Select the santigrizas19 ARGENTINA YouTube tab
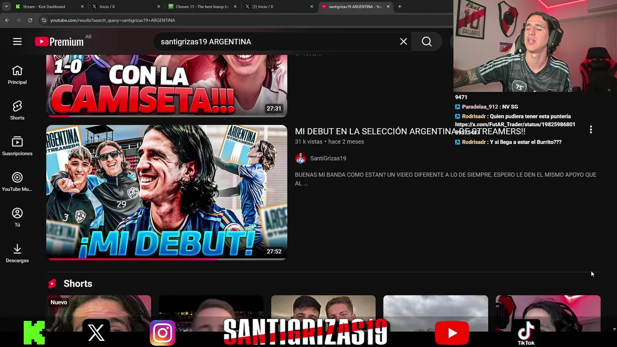The image size is (617, 347). point(355,7)
